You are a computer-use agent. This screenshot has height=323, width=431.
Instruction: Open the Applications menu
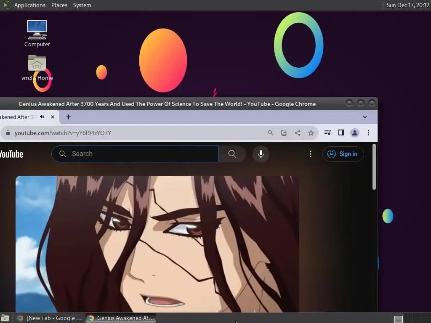pos(30,5)
